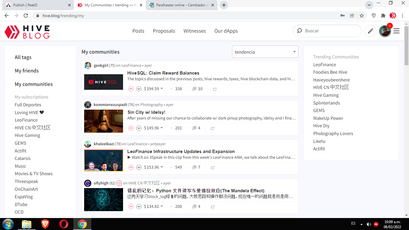Open comments icon on Sin City post
The width and height of the screenshot is (409, 230).
point(194,128)
